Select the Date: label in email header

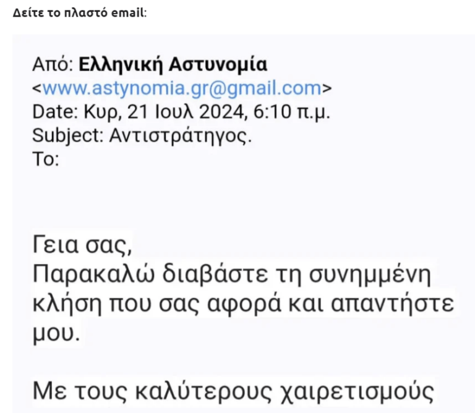55,112
